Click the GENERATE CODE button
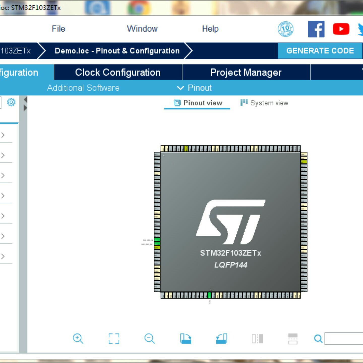 320,51
